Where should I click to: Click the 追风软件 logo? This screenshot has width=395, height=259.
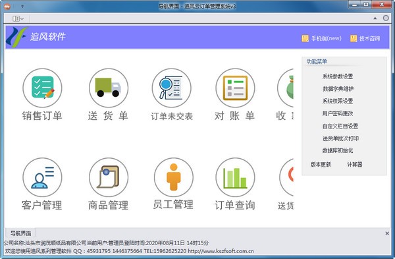coord(16,38)
